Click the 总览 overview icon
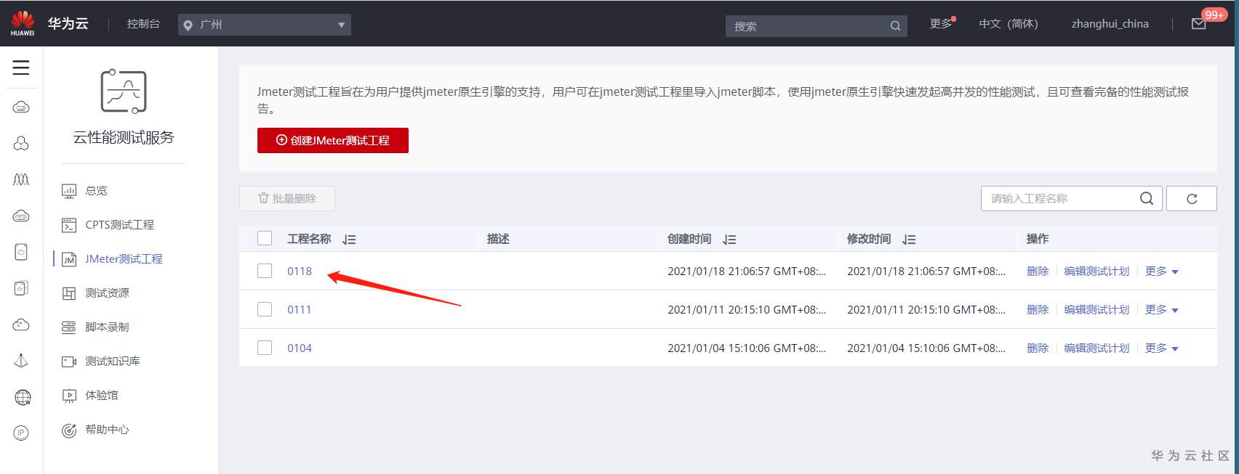The image size is (1239, 474). tap(69, 191)
